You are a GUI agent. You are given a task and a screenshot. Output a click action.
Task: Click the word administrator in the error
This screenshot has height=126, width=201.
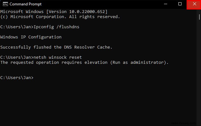(x=147, y=63)
